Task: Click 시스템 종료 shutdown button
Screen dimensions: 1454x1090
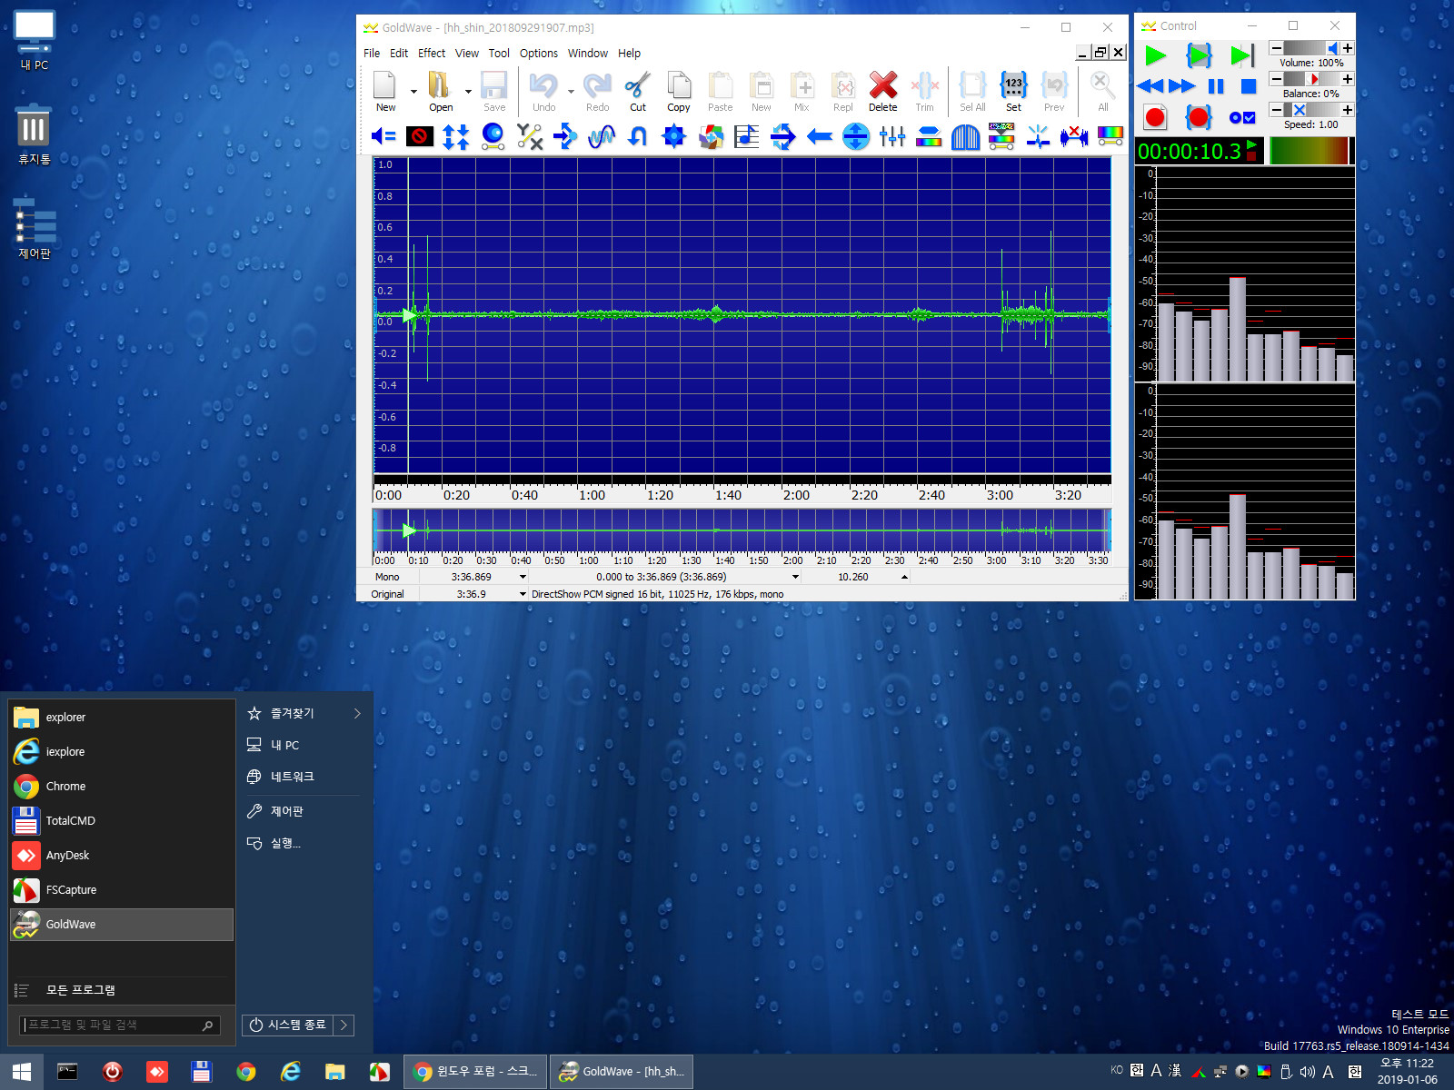Action: (288, 1025)
